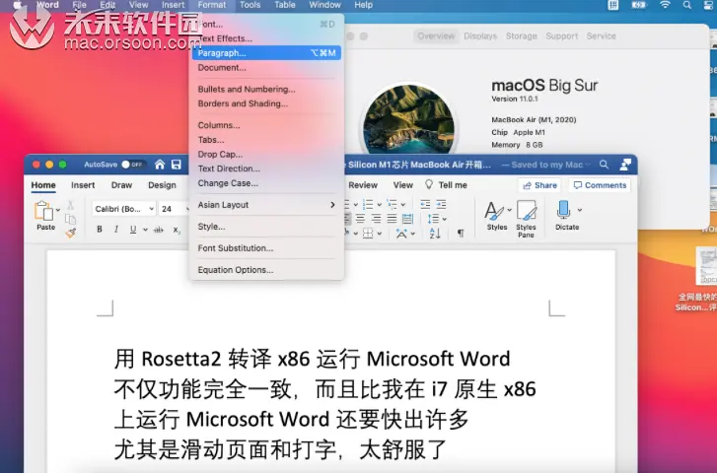The height and width of the screenshot is (473, 717).
Task: Switch to the Design ribbon tab
Action: pos(162,185)
